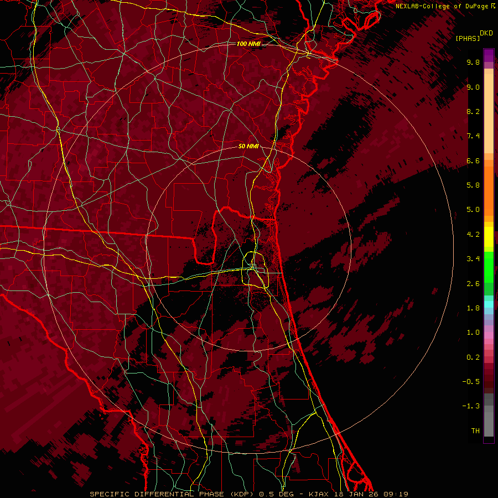This screenshot has width=498, height=498.
Task: Pick the orange segment of the color bar
Action: tap(489, 190)
